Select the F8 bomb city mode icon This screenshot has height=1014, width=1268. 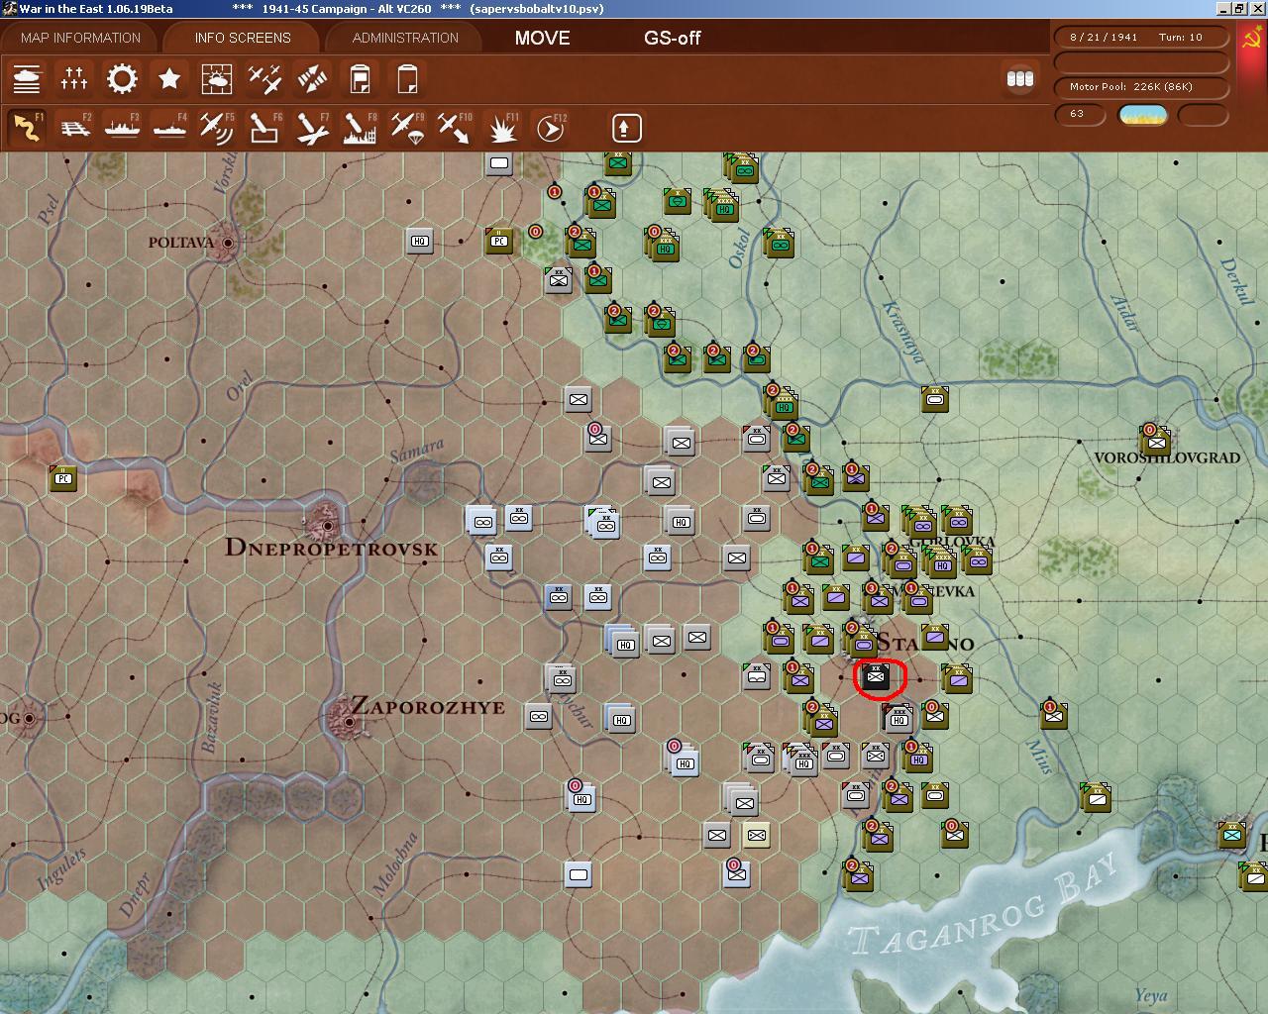360,128
